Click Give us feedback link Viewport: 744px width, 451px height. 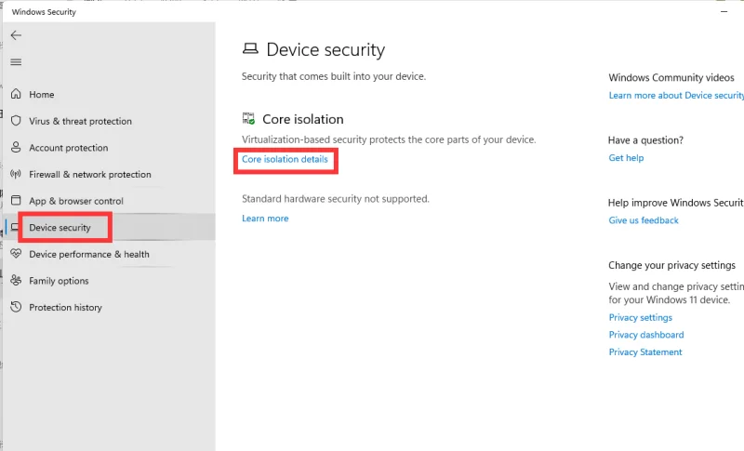pos(644,220)
